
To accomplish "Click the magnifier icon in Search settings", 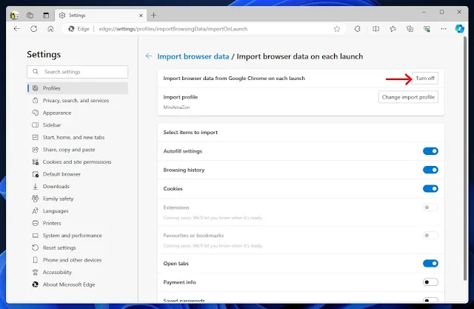I will click(36, 72).
